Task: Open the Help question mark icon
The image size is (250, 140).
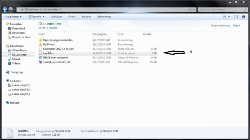Action: coord(244,16)
